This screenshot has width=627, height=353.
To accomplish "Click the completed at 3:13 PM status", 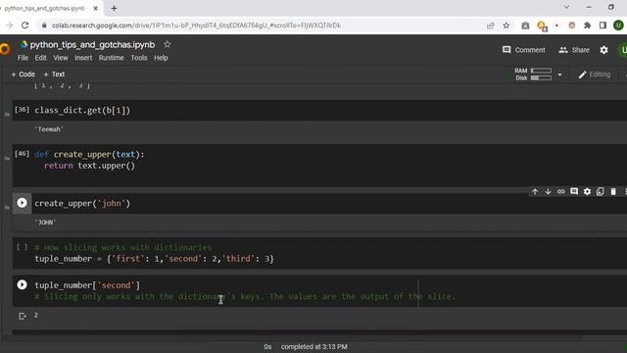I will click(313, 346).
